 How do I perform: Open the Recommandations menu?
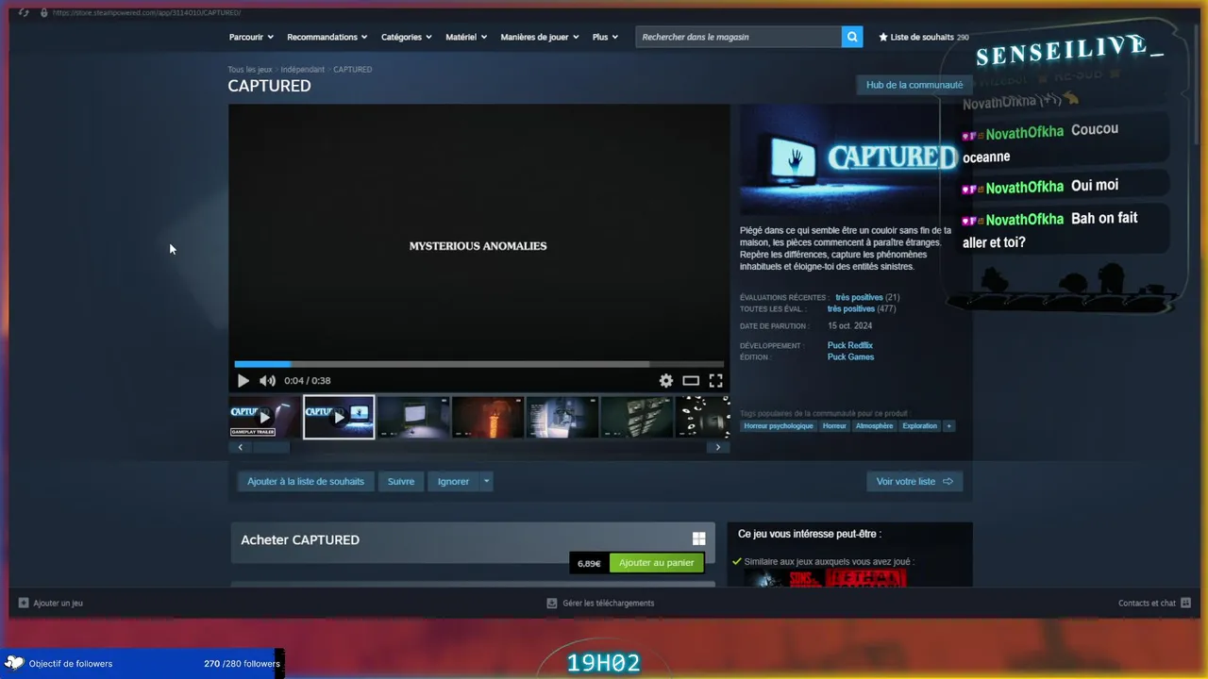327,37
